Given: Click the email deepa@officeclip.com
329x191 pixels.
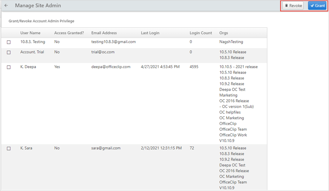Looking at the screenshot, I should [111, 67].
